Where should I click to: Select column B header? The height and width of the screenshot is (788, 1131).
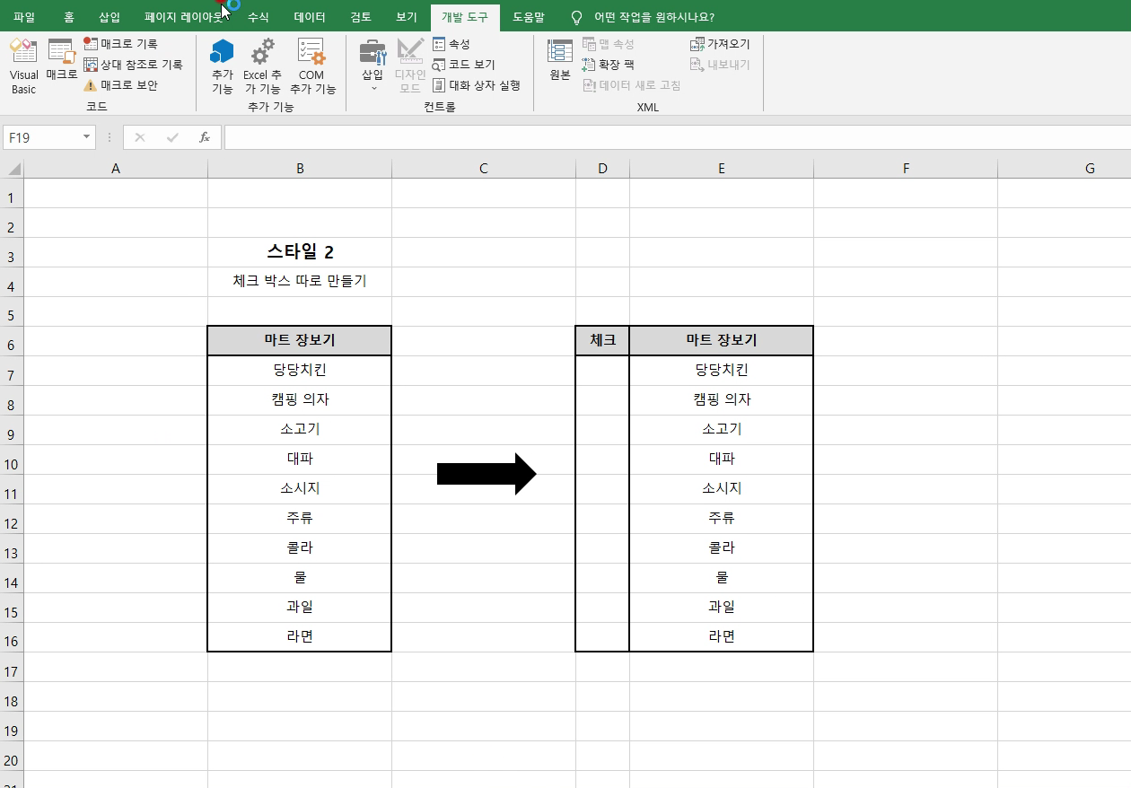(300, 168)
